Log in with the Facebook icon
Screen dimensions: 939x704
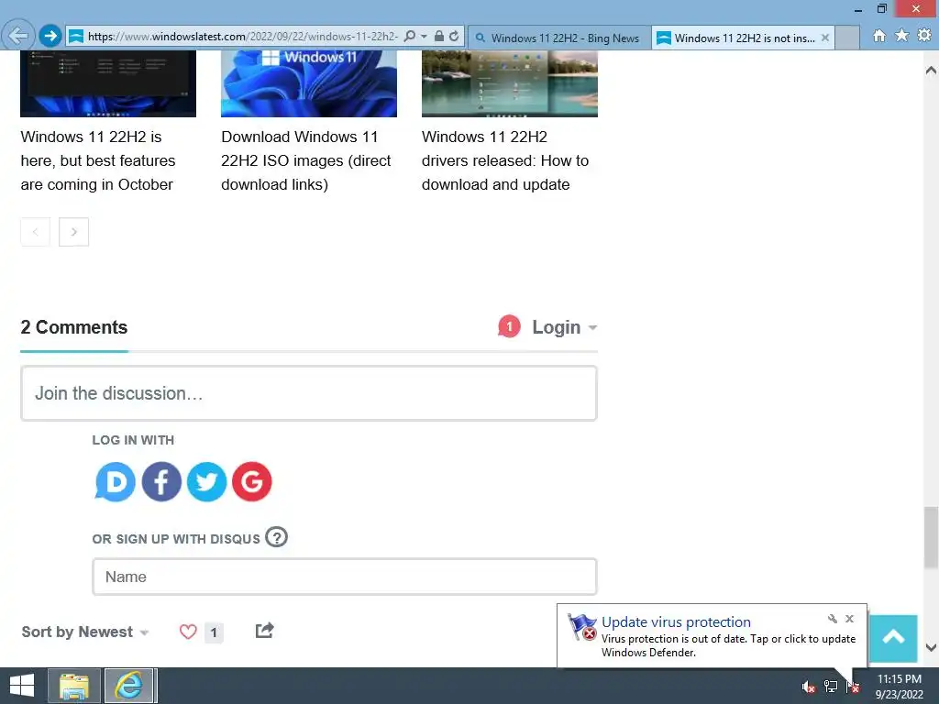click(161, 481)
